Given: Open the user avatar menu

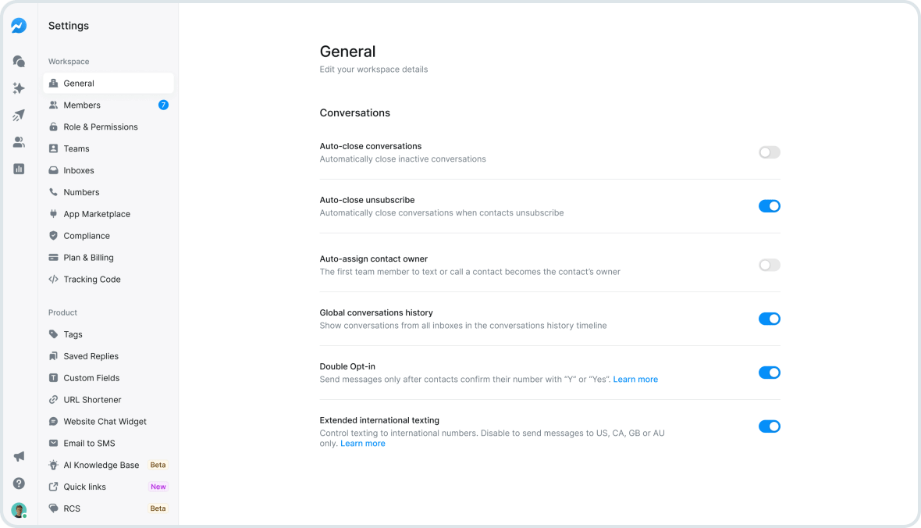Looking at the screenshot, I should click(x=18, y=509).
